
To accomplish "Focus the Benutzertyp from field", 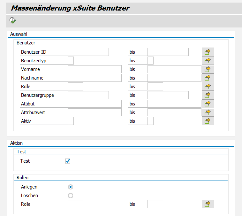I will 71,61.
